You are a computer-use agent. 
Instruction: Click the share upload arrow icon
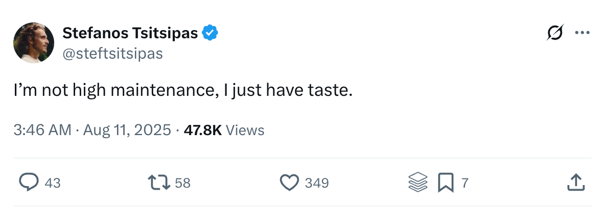(576, 183)
